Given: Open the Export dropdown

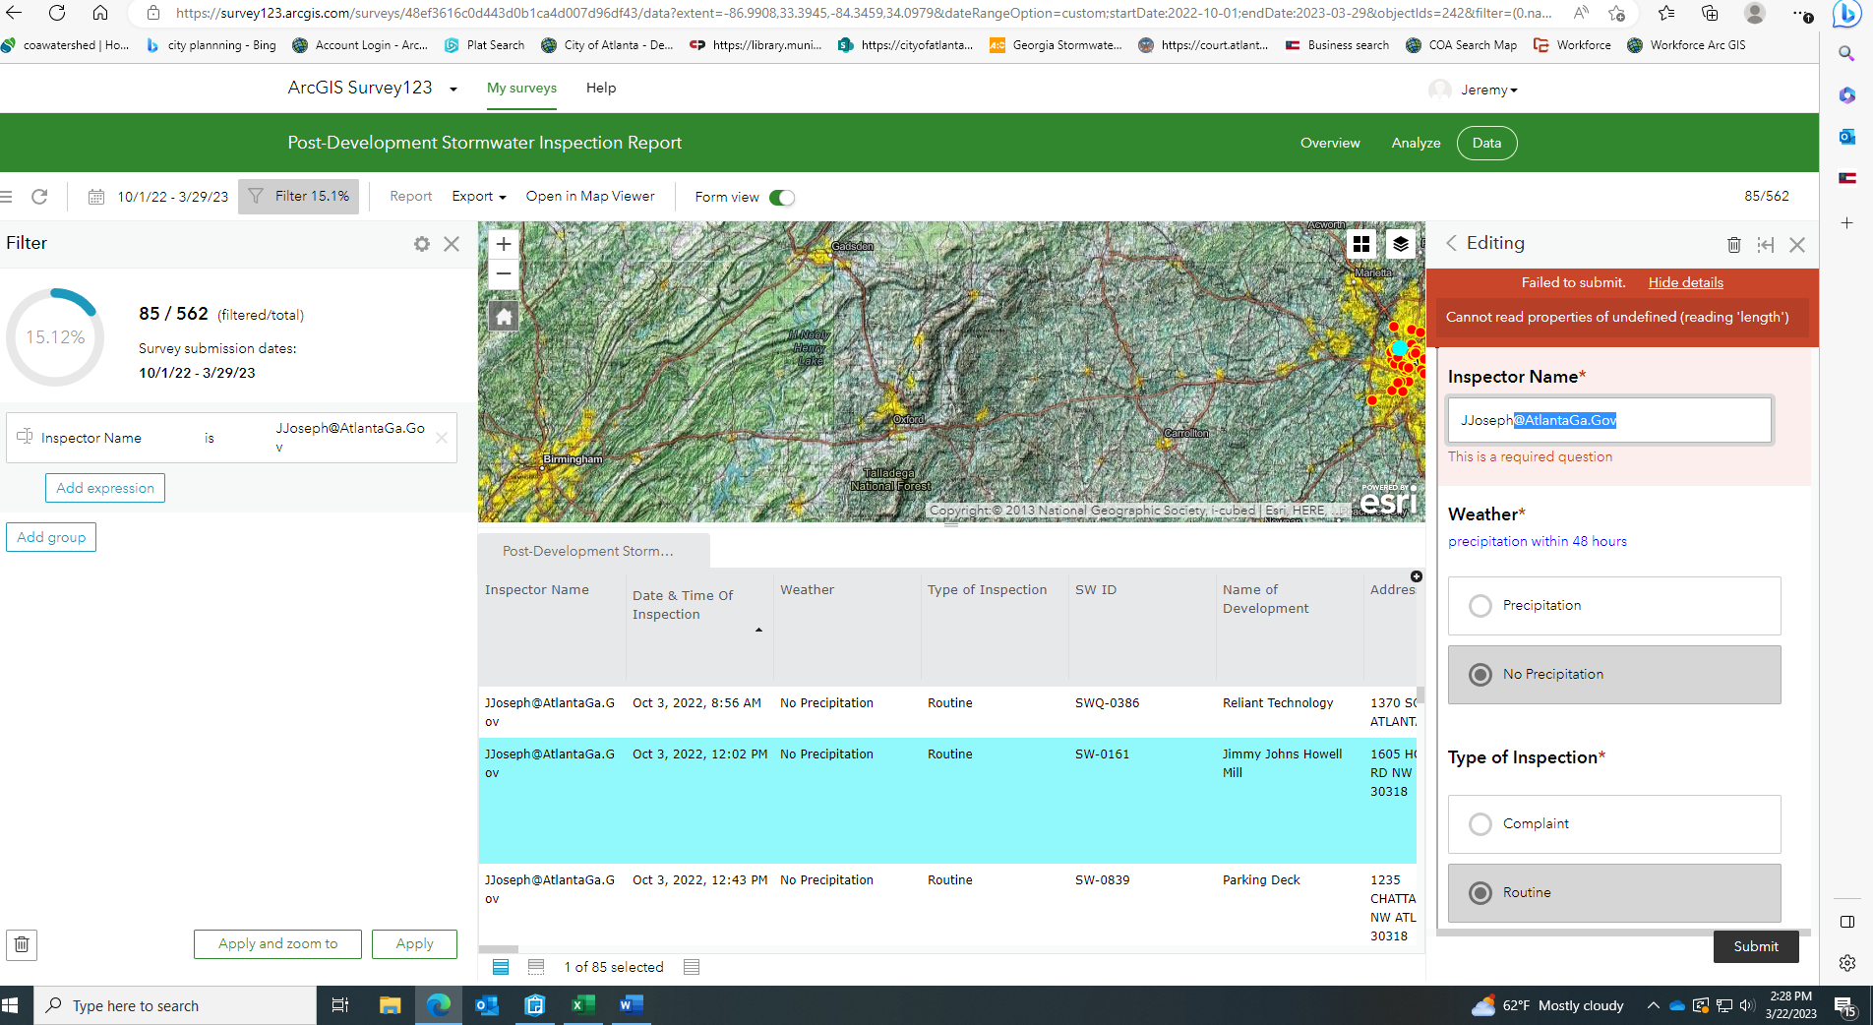Looking at the screenshot, I should point(478,197).
